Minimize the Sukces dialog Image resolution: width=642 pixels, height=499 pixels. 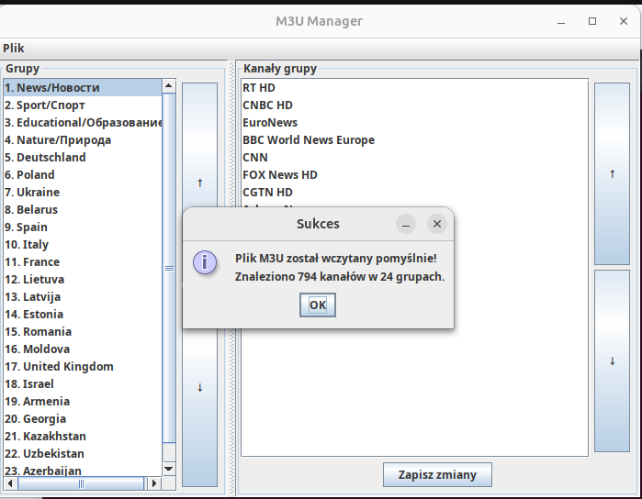(x=406, y=224)
